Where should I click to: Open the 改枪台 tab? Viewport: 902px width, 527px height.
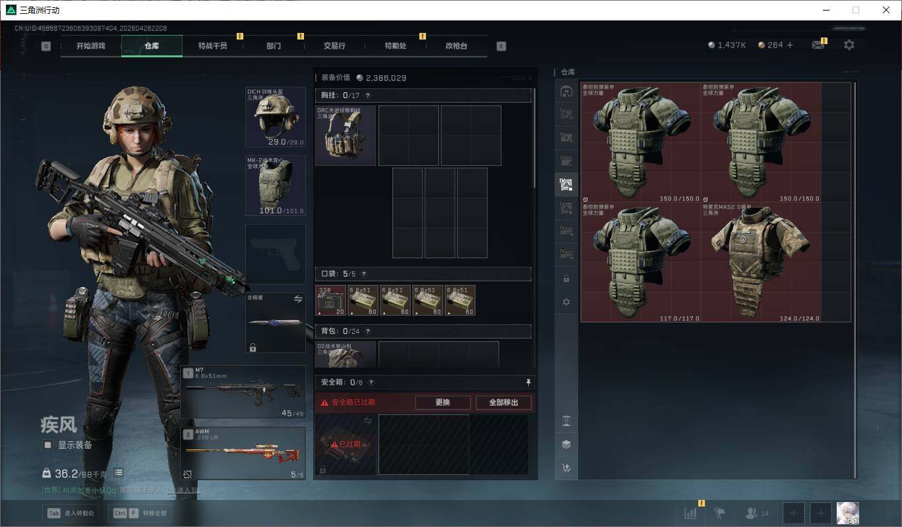[456, 46]
